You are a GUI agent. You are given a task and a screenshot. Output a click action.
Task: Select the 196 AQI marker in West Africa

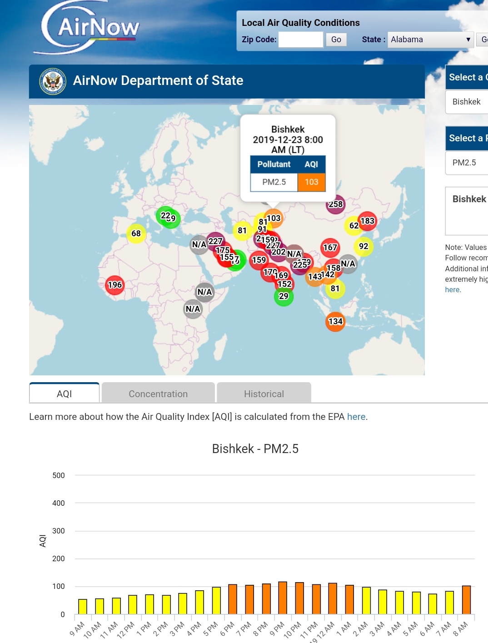[115, 285]
